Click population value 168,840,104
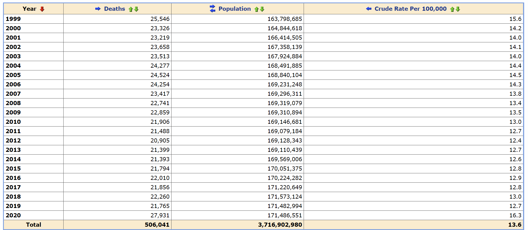This screenshot has width=528, height=230. click(x=285, y=75)
